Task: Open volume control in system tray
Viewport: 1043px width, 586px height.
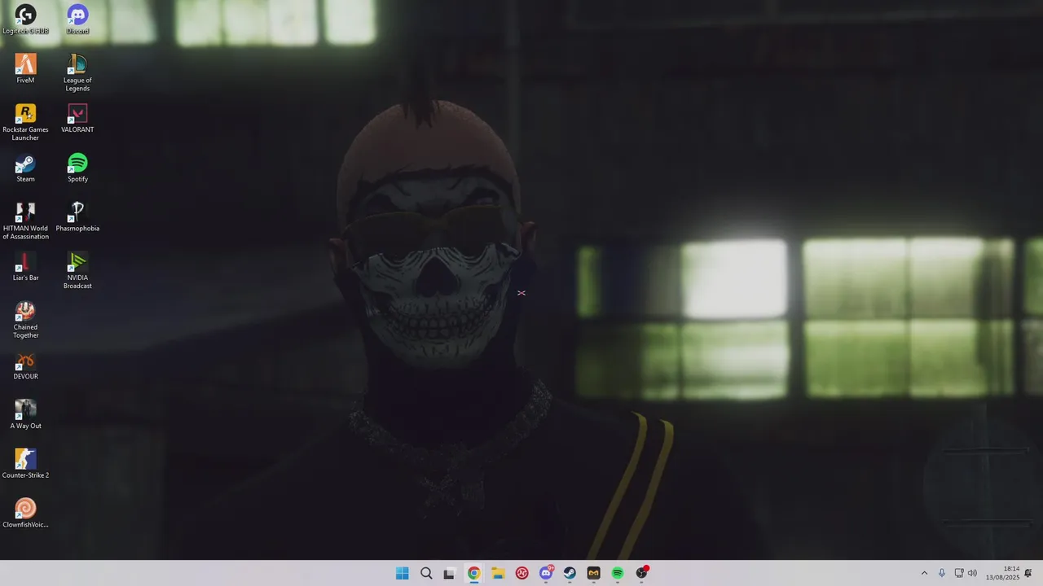Action: [x=972, y=573]
